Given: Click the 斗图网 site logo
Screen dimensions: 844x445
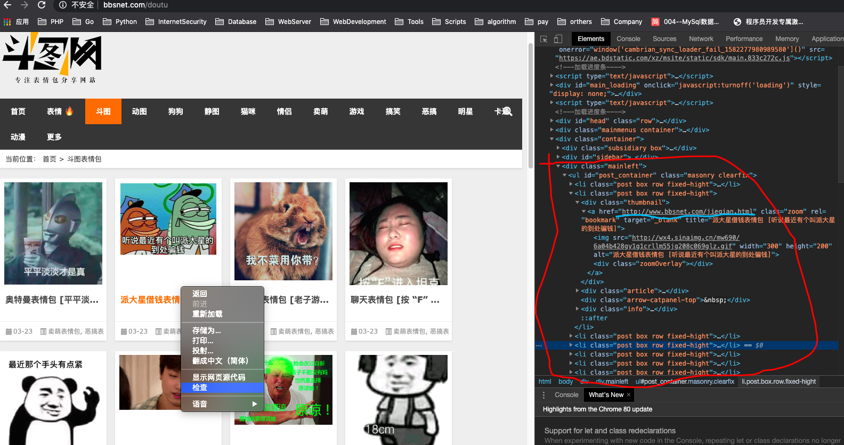Looking at the screenshot, I should click(x=52, y=58).
